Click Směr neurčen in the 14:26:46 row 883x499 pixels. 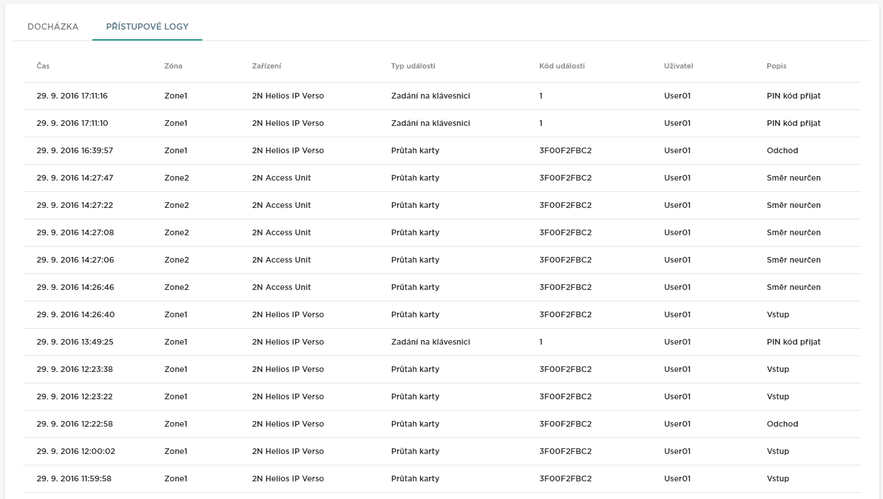coord(794,287)
